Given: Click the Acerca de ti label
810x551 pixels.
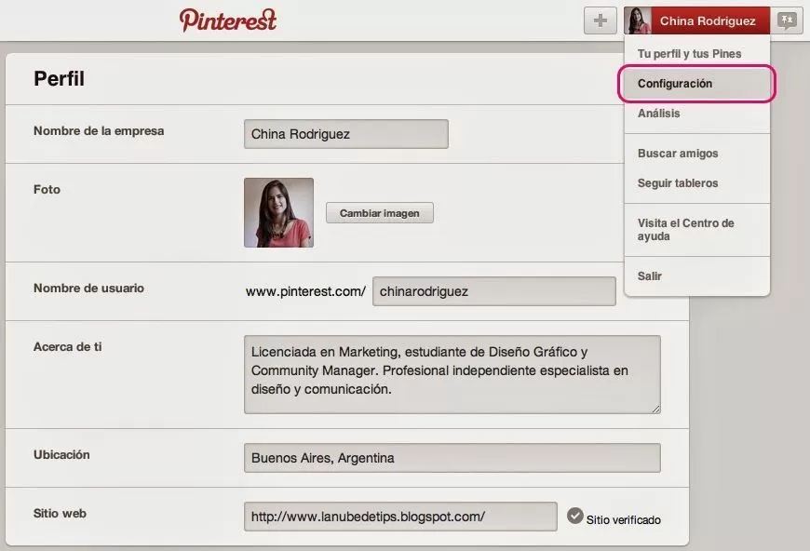Looking at the screenshot, I should (x=68, y=347).
